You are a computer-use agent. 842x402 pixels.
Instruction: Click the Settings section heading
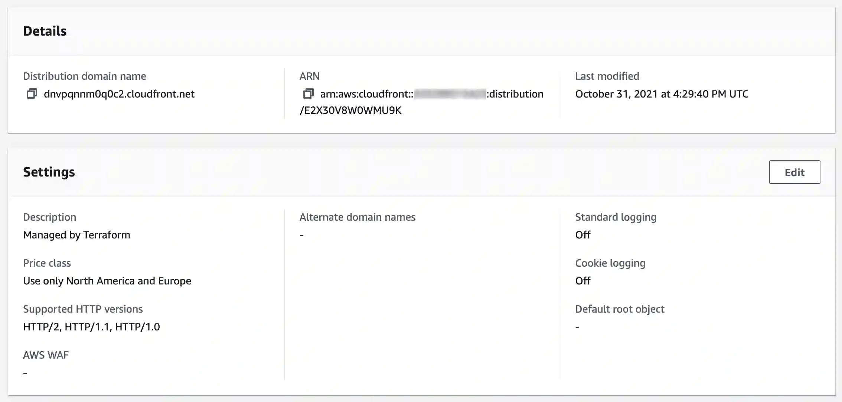[x=49, y=172]
